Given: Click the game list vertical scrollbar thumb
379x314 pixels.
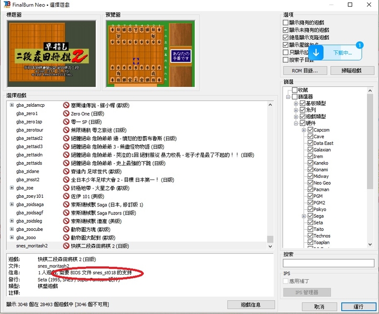Looking at the screenshot, I should pos(270,239).
